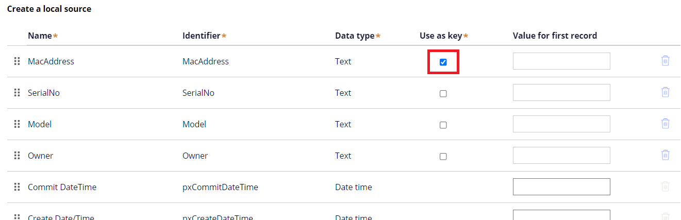Click the drag handle of Commit DateTime row
The height and width of the screenshot is (220, 681).
coord(17,187)
